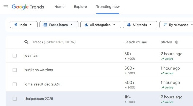Click 2 hours ago in thaipoosam 2025 row
Screen dimensions: 193x106
coord(172,97)
